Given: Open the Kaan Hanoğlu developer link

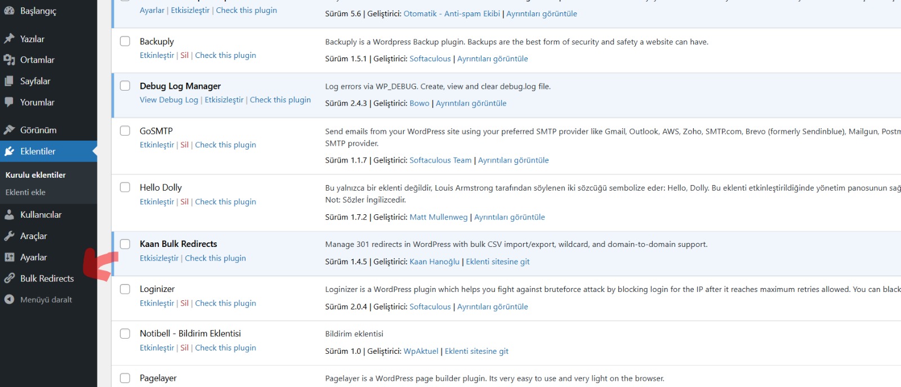Looking at the screenshot, I should click(435, 262).
